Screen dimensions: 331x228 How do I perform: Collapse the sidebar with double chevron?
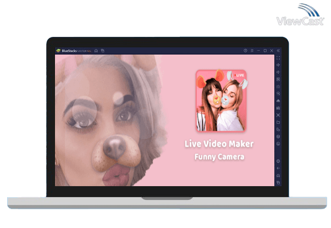point(278,51)
